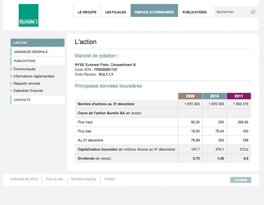264x205 pixels.
Task: Click the Burelle SA logo
Action: tap(28, 15)
